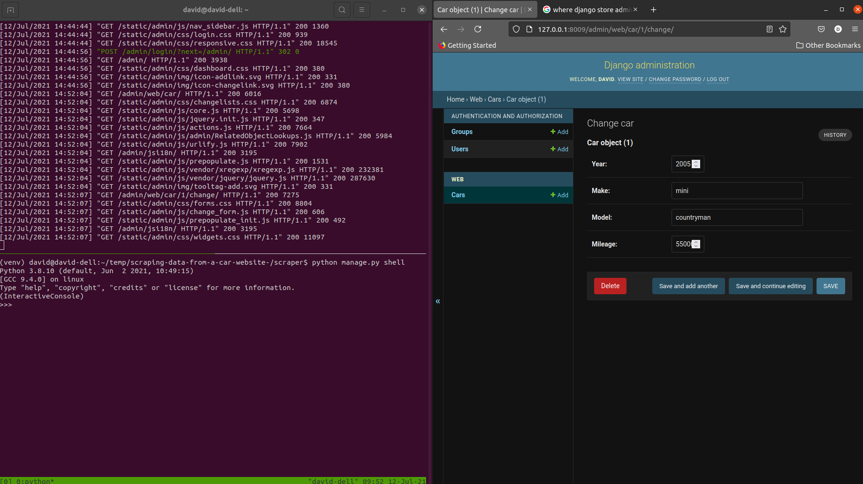Viewport: 863px width, 484px height.
Task: Open the Firefox application menu
Action: (855, 29)
